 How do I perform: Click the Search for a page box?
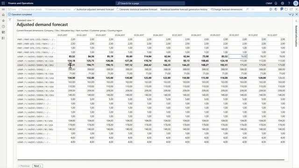pyautogui.click(x=150, y=3)
